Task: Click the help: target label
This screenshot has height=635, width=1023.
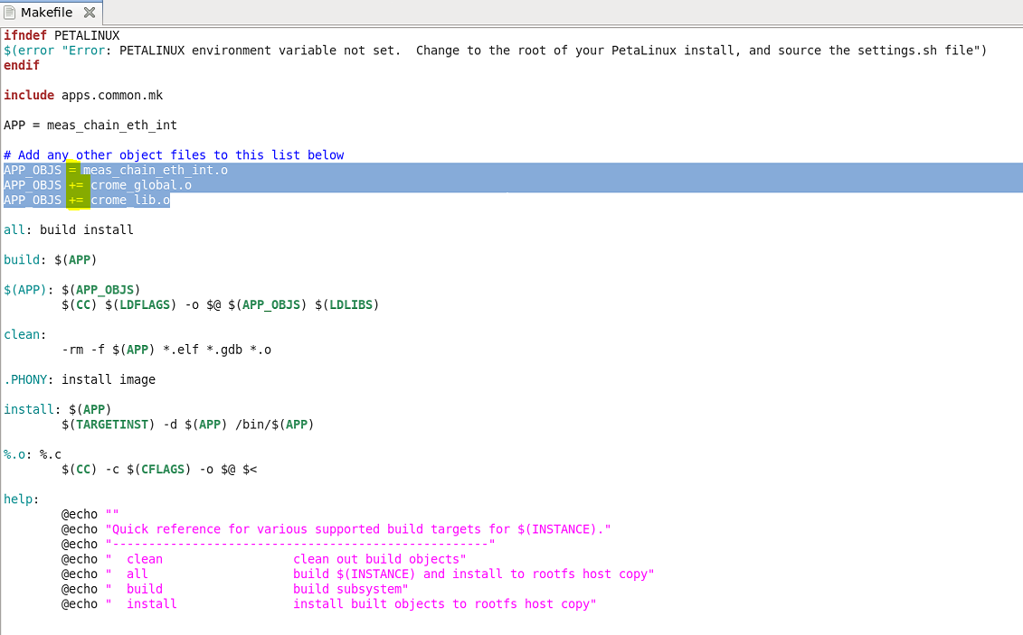Action: [20, 499]
